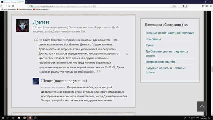Close the patch notes tab
Viewport: 213px width, 120px height.
point(23,2)
